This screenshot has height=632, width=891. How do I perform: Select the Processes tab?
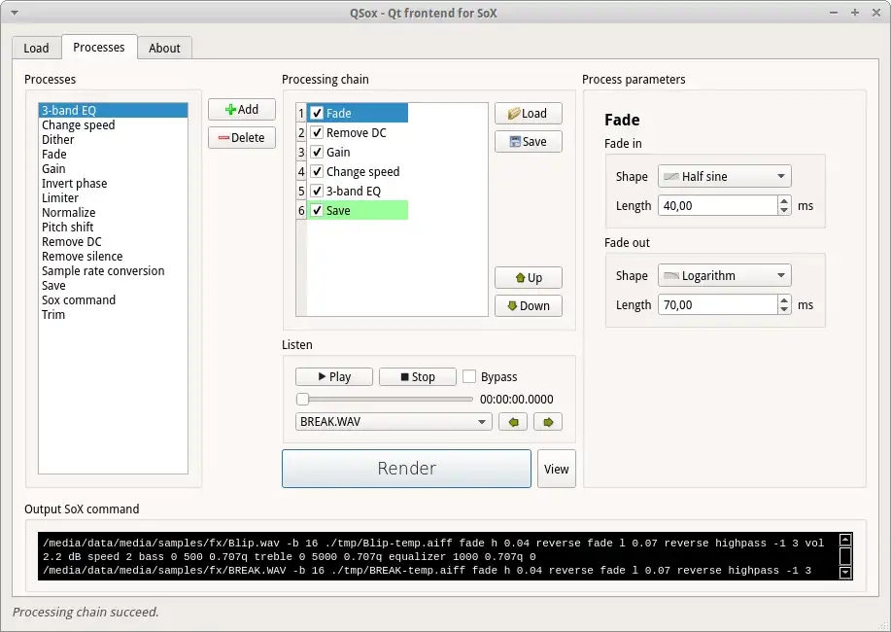click(99, 48)
